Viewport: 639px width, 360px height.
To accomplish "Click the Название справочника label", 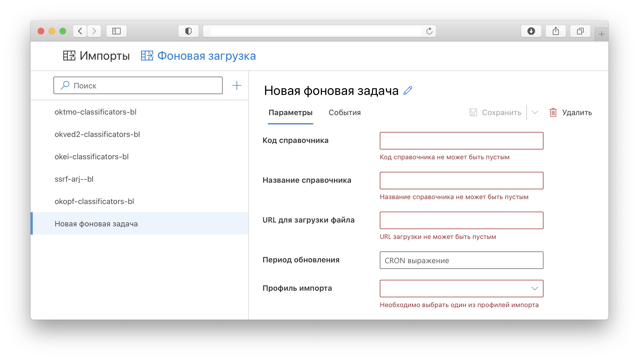I will [307, 180].
